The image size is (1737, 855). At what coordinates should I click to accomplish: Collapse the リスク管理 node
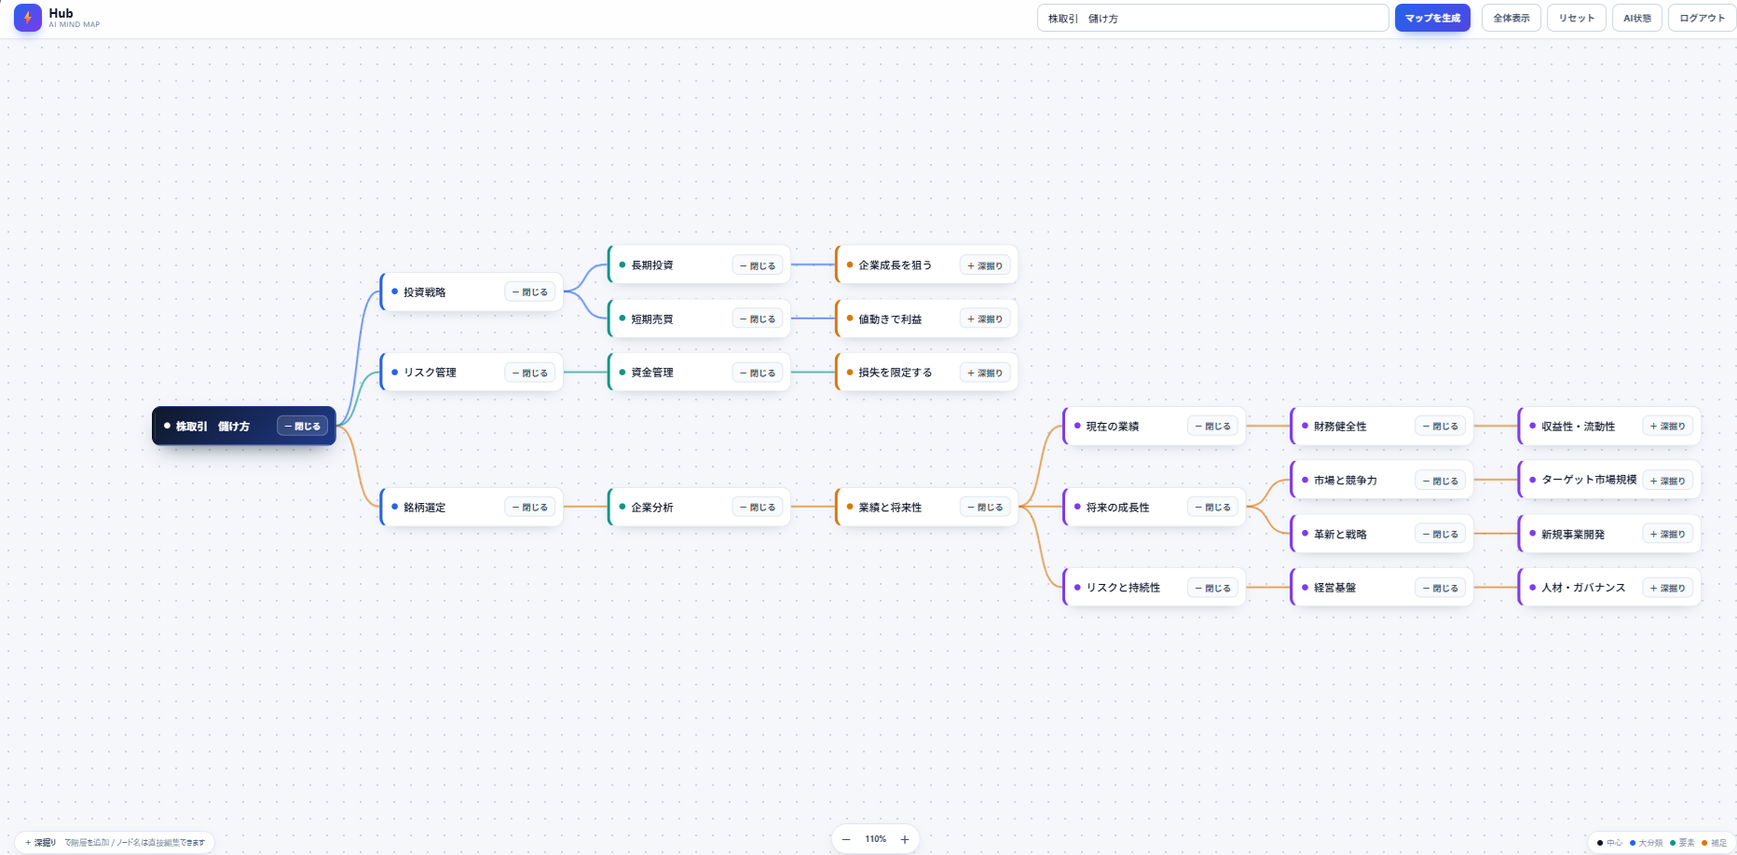point(530,373)
